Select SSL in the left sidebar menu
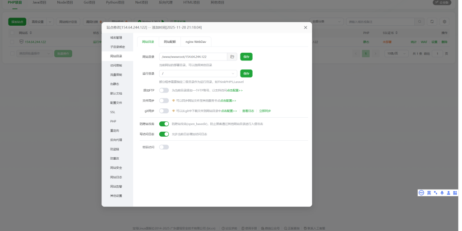Screen dimensions: 462x231 tap(113, 112)
